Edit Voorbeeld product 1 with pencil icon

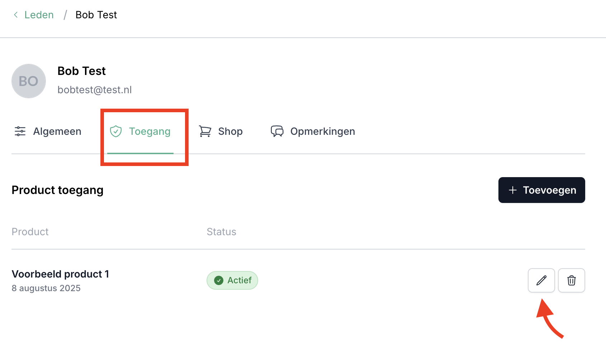point(541,280)
